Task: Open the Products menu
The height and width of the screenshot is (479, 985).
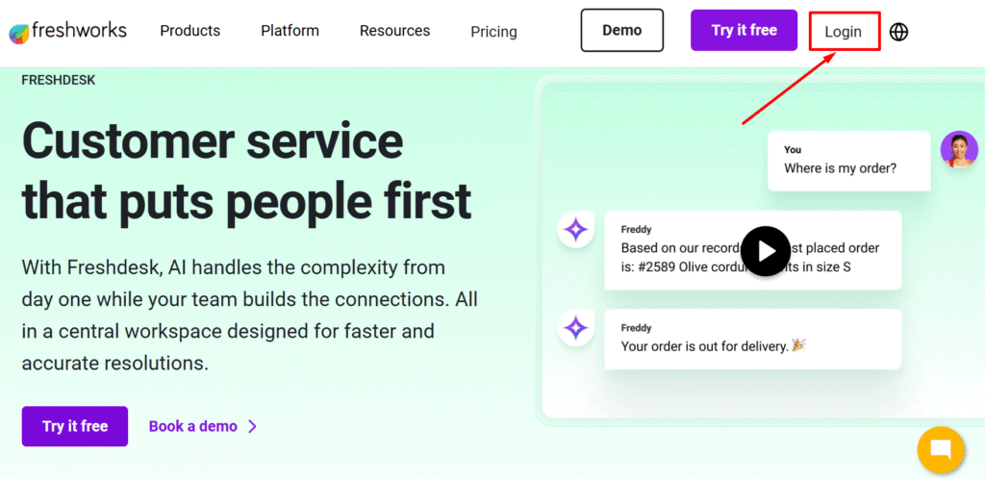Action: 189,31
